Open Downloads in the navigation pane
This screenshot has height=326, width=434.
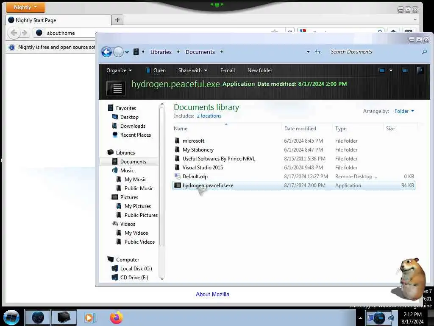(133, 126)
